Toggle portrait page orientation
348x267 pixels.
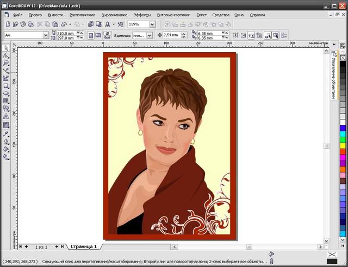click(91, 35)
